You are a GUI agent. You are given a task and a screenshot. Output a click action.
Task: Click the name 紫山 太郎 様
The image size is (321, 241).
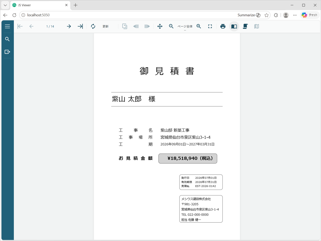point(133,99)
